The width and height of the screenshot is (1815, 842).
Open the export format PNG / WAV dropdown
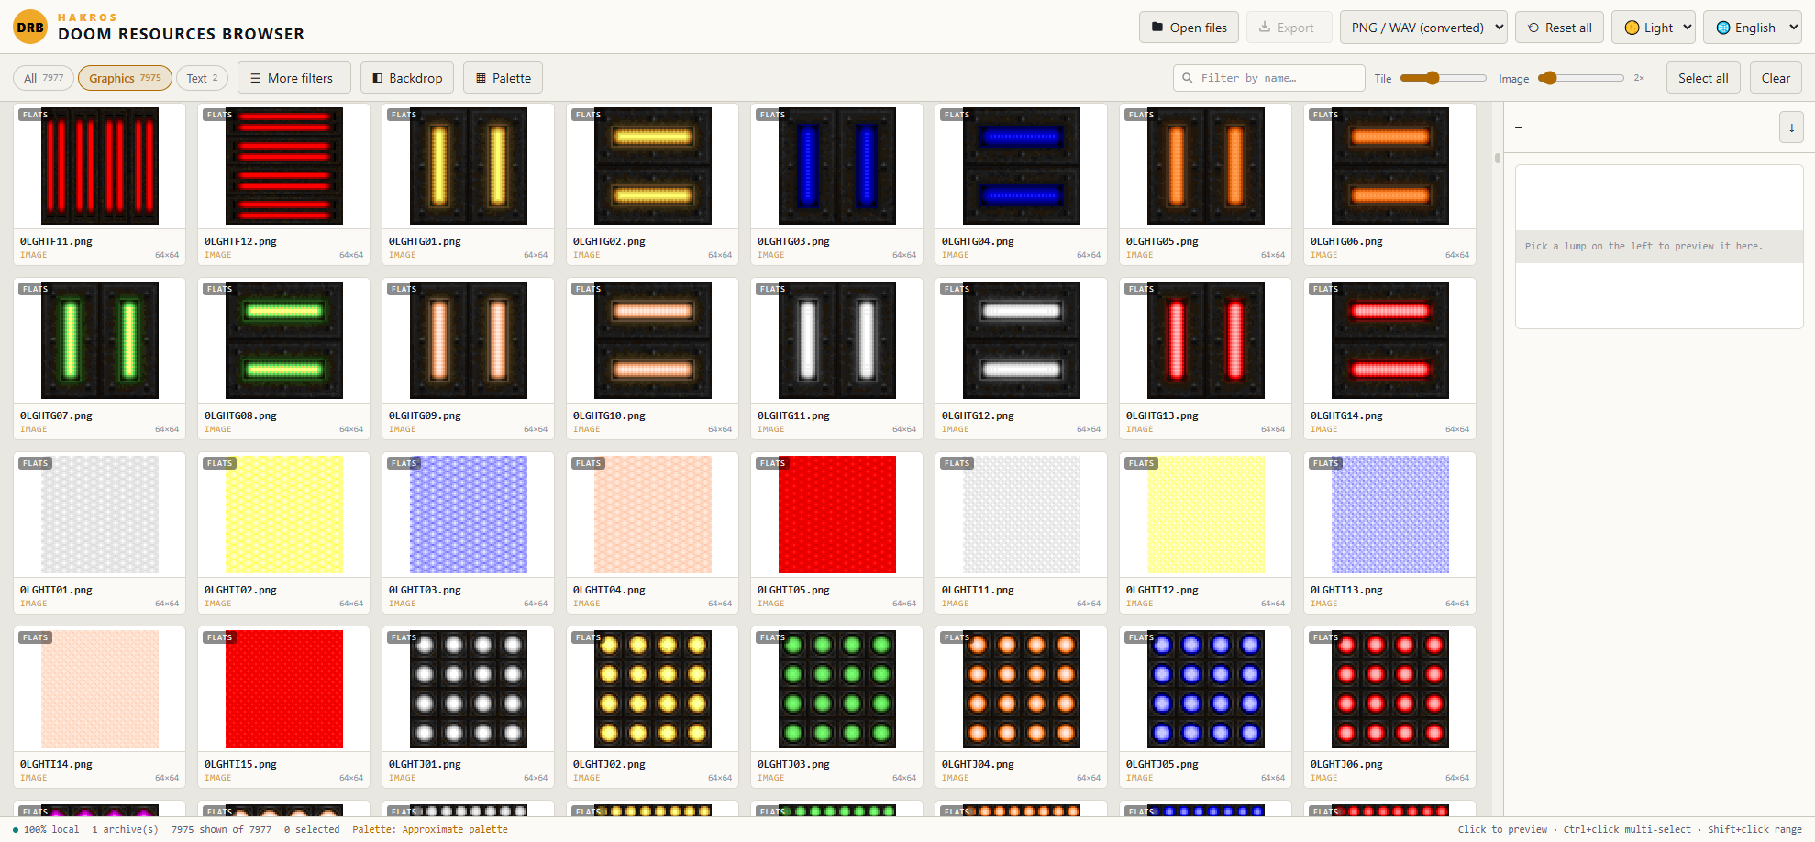tap(1423, 28)
